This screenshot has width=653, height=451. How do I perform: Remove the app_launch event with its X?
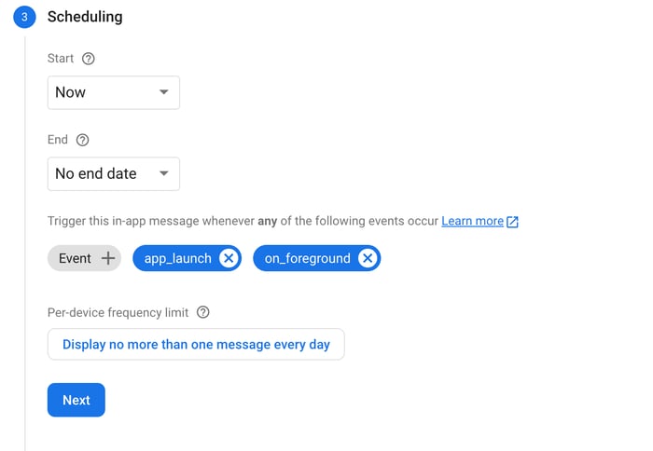[x=229, y=258]
